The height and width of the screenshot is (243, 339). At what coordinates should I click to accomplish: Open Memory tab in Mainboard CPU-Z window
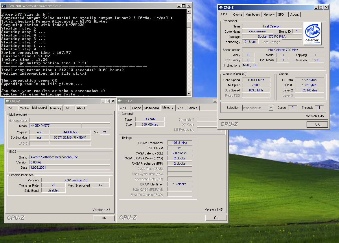coord(56,108)
